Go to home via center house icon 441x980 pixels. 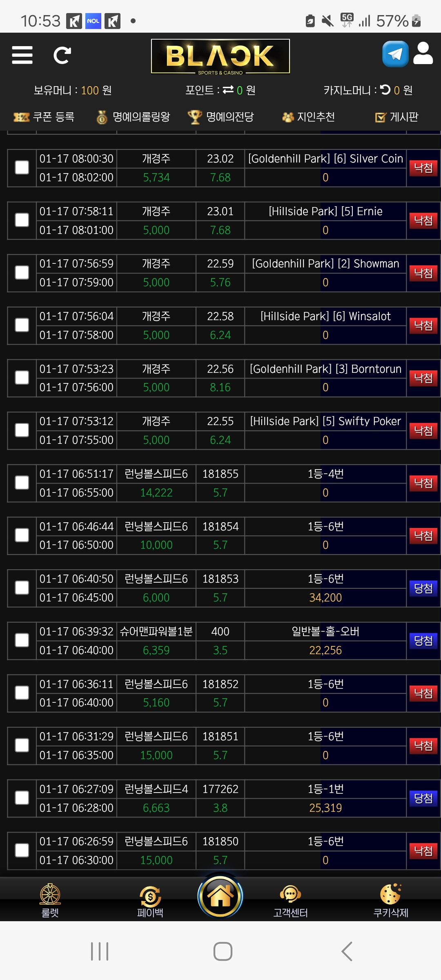(x=220, y=896)
